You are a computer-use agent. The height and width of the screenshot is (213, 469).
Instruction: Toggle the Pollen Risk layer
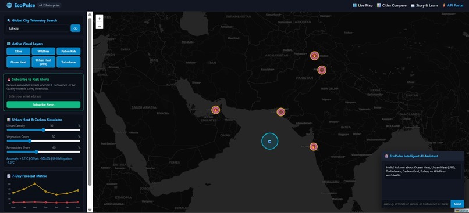(69, 51)
